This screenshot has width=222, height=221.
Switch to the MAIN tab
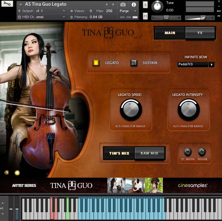click(170, 33)
